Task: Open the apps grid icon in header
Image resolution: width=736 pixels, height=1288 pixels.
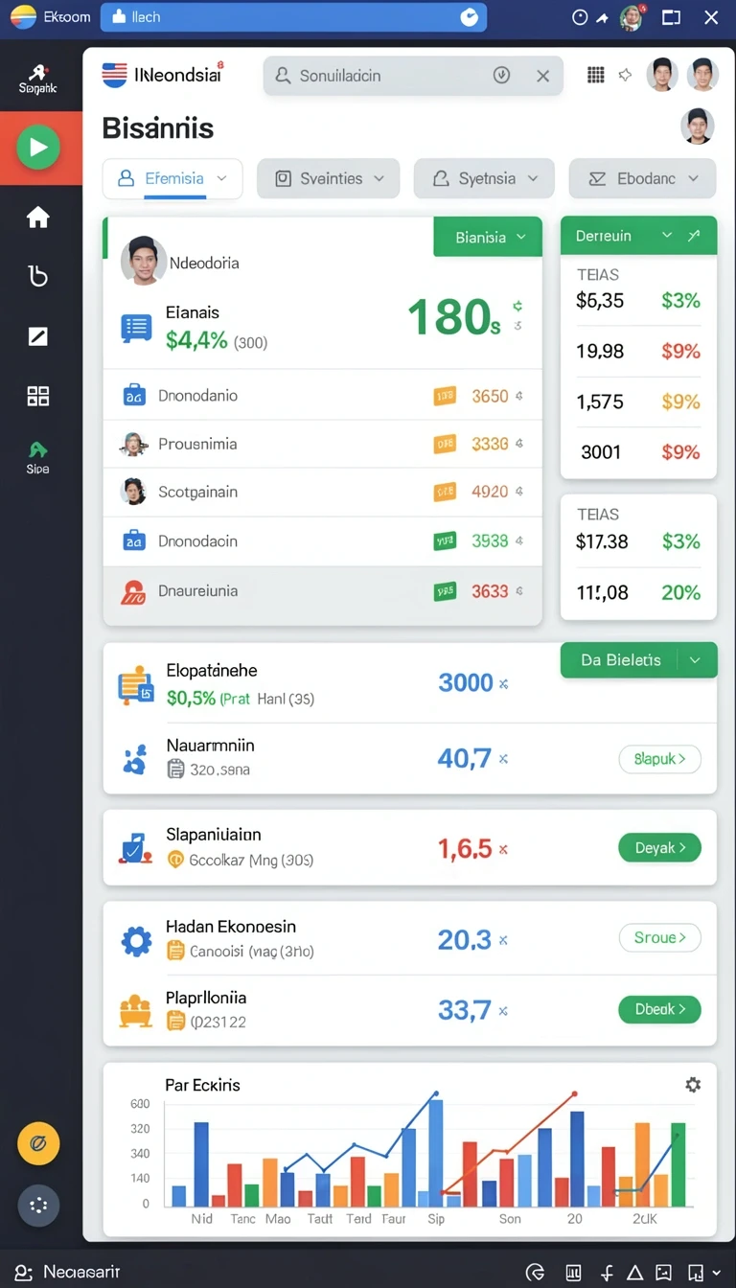Action: [x=595, y=75]
